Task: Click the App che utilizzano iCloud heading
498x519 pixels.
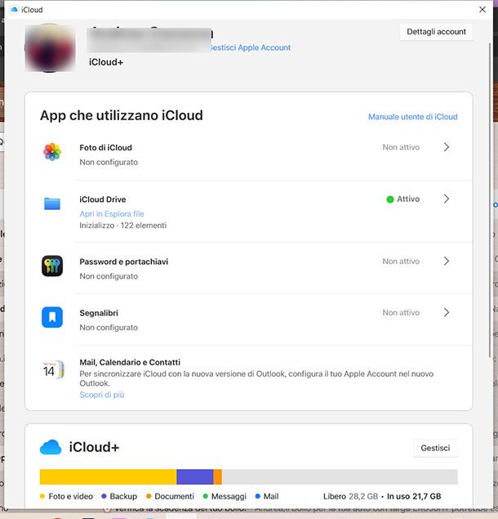Action: tap(122, 115)
